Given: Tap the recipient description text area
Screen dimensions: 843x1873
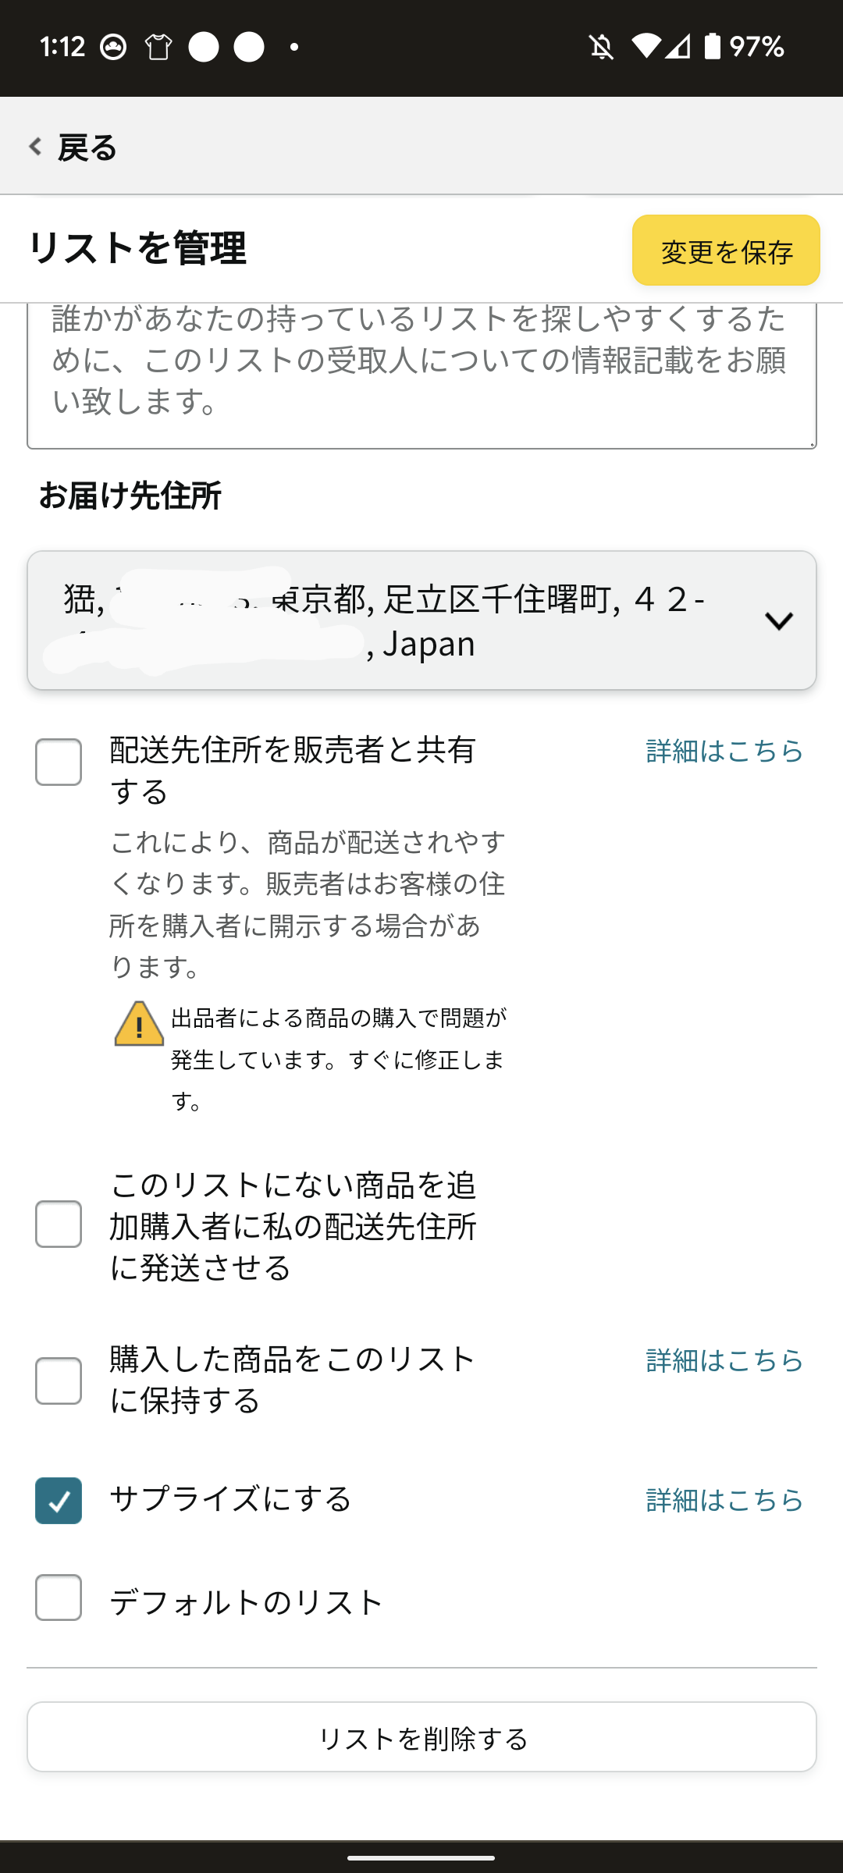Looking at the screenshot, I should 421,375.
